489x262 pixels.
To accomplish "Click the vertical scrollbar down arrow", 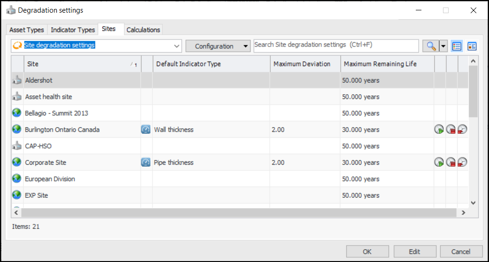I will tap(473, 203).
